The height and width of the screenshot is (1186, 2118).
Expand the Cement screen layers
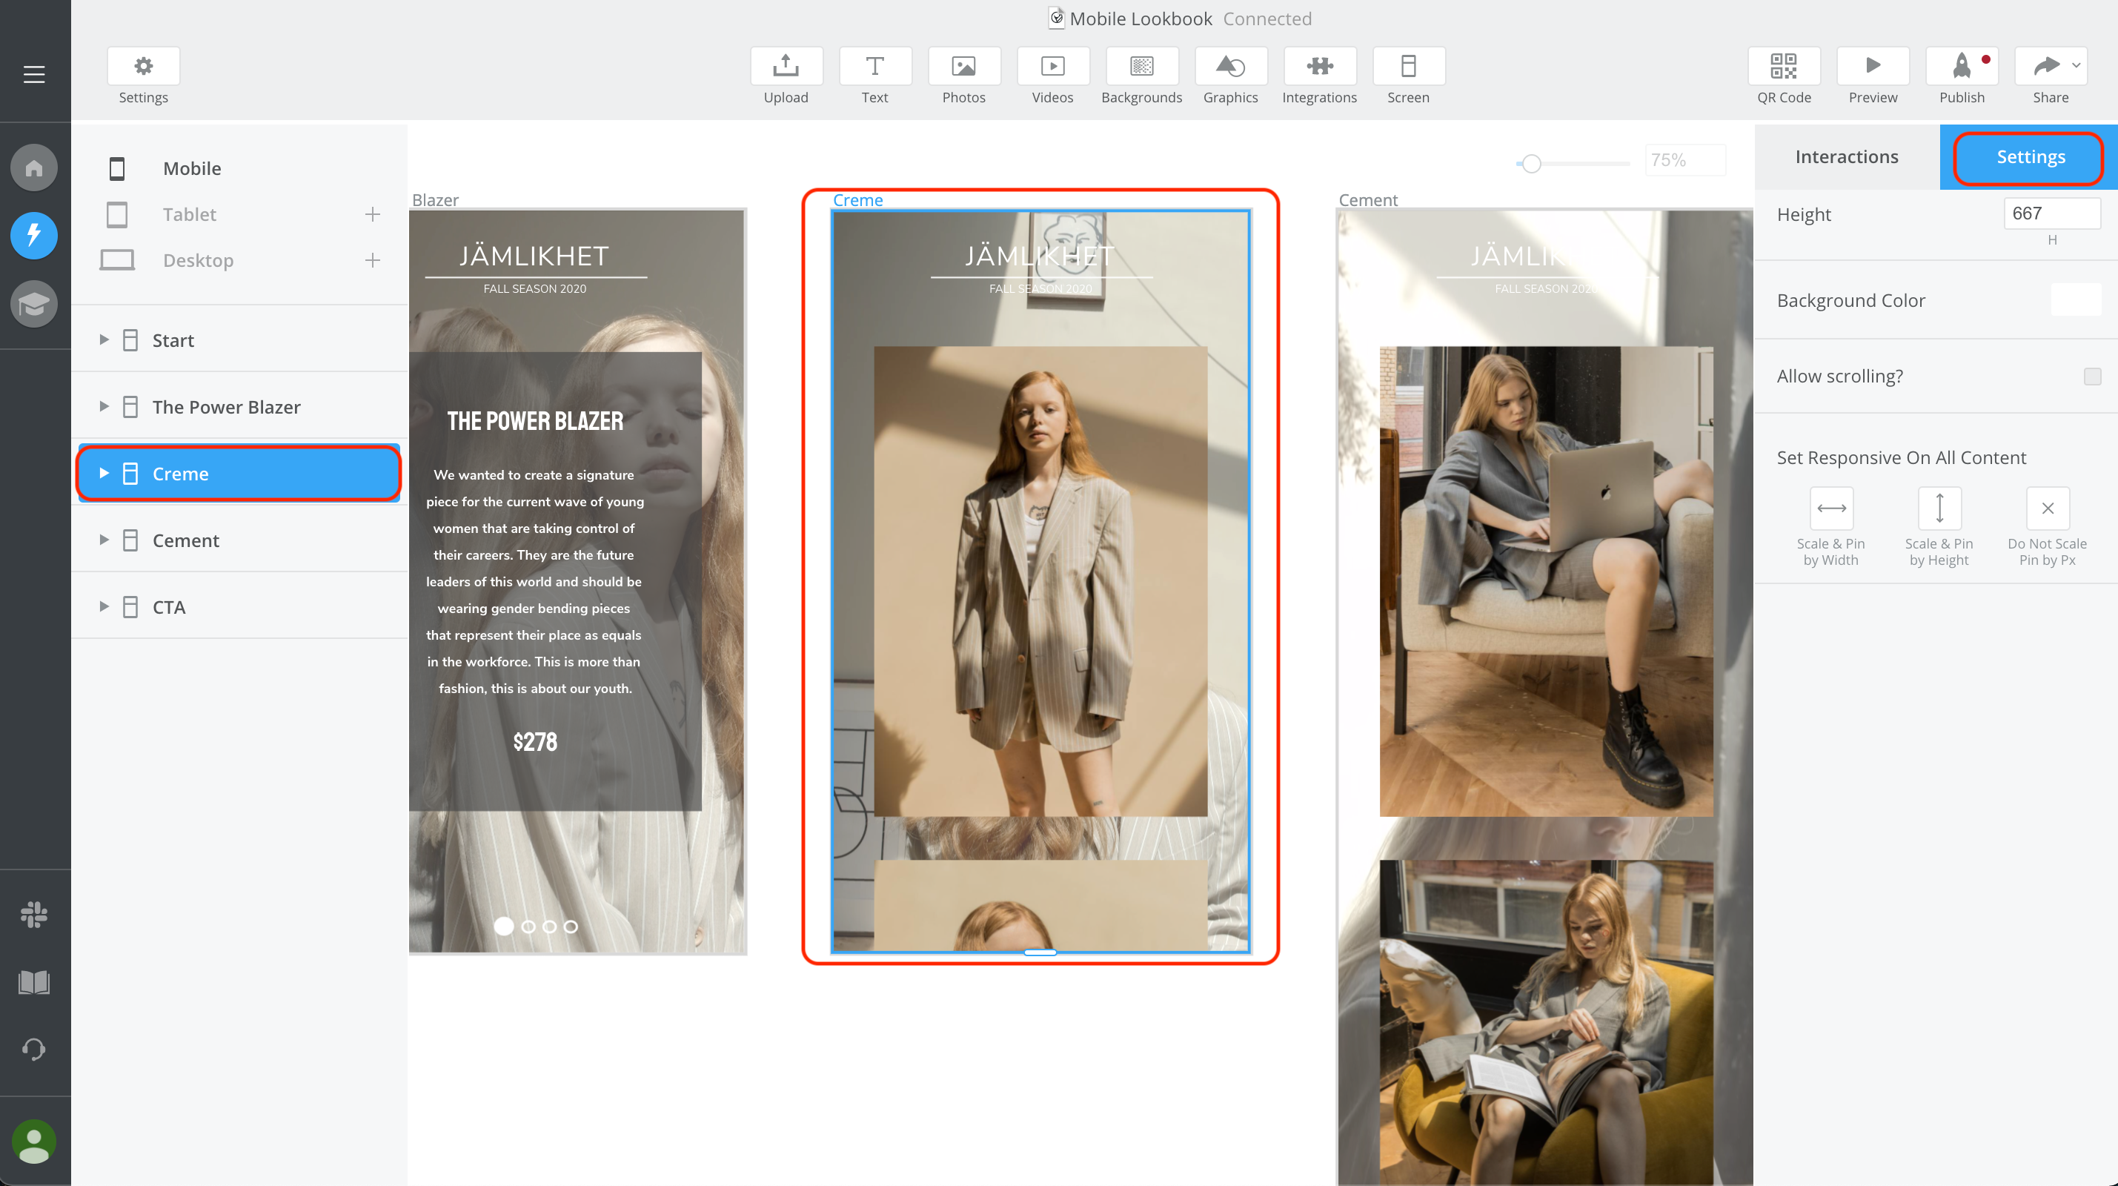(x=104, y=540)
